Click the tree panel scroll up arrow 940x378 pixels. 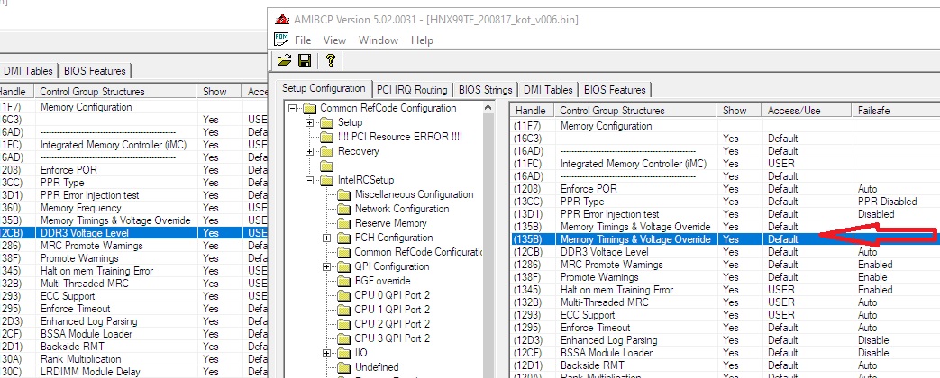pos(488,108)
